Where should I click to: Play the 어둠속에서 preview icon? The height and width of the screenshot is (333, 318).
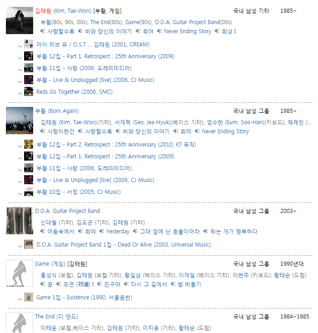click(x=43, y=231)
